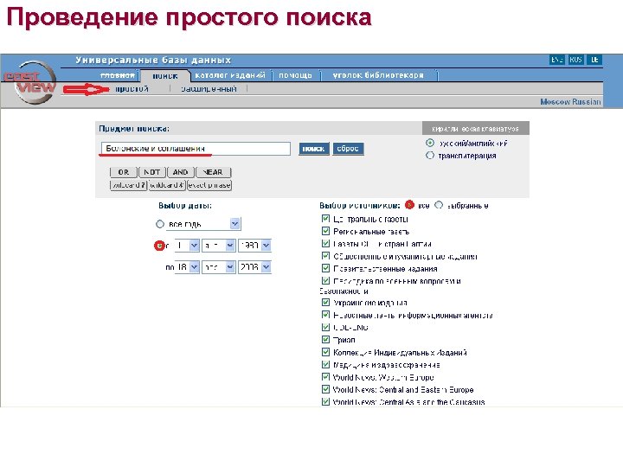This screenshot has height=467, width=623.
Task: Click the exact phrase button
Action: pyautogui.click(x=209, y=185)
